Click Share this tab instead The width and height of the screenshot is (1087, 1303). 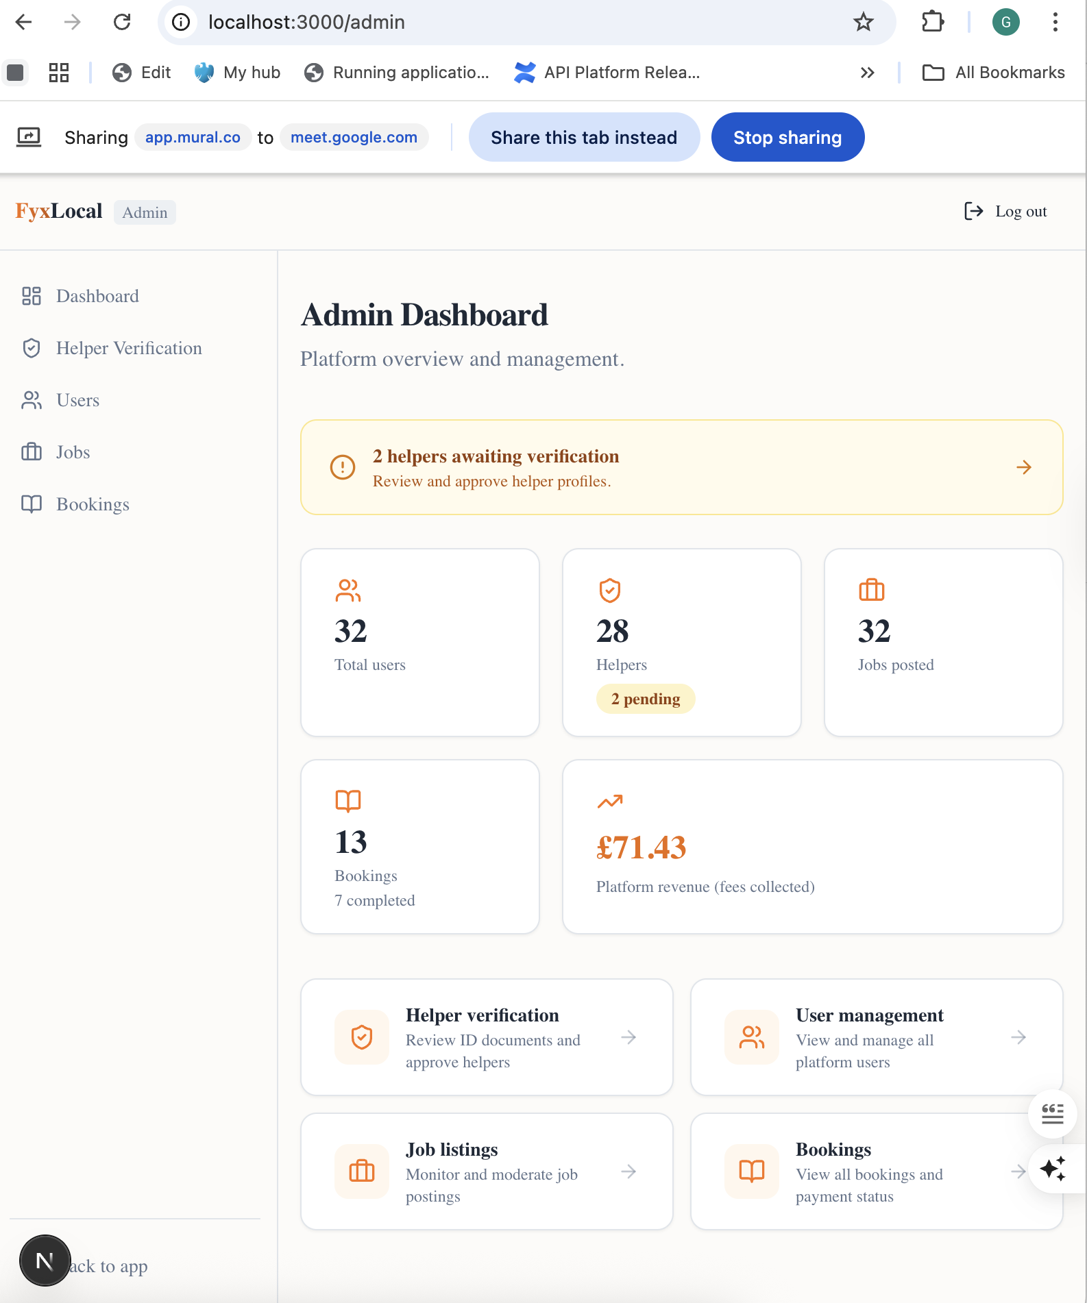click(584, 137)
